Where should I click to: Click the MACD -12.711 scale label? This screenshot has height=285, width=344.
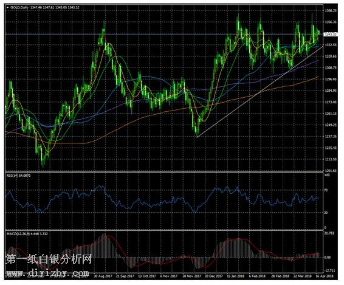coord(330,270)
